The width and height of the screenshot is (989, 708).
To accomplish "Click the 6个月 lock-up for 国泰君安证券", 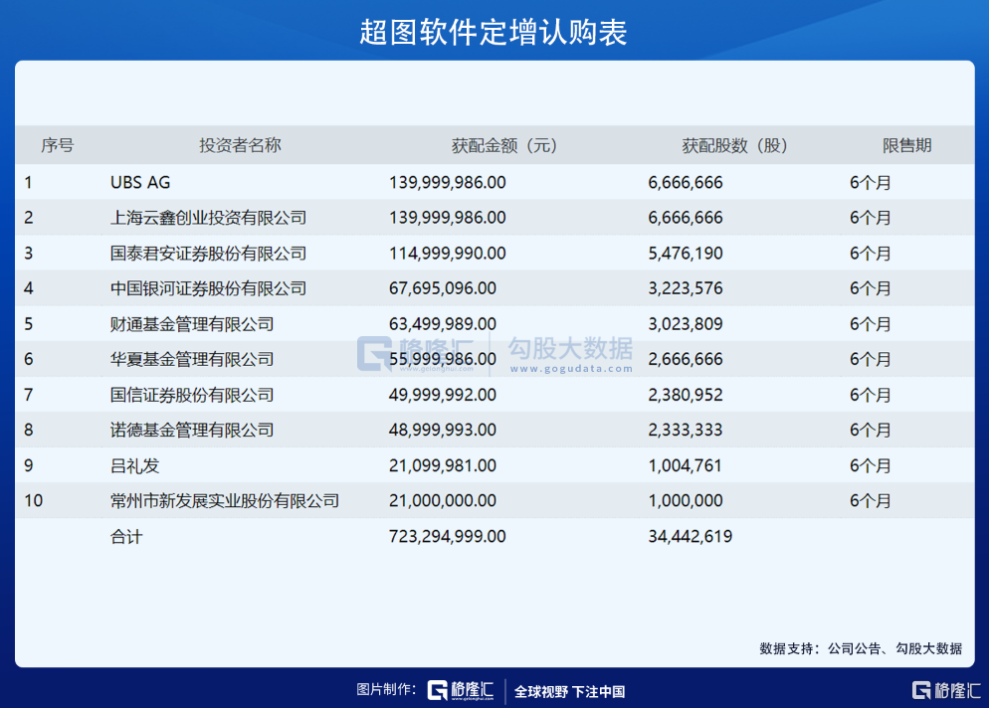I will [x=871, y=254].
